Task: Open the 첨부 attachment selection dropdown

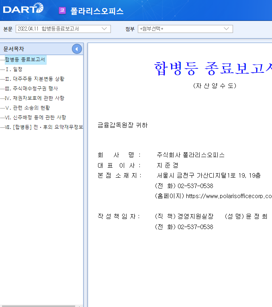Action: coord(185,29)
